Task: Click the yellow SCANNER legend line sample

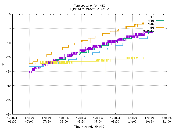Action: click(x=160, y=31)
